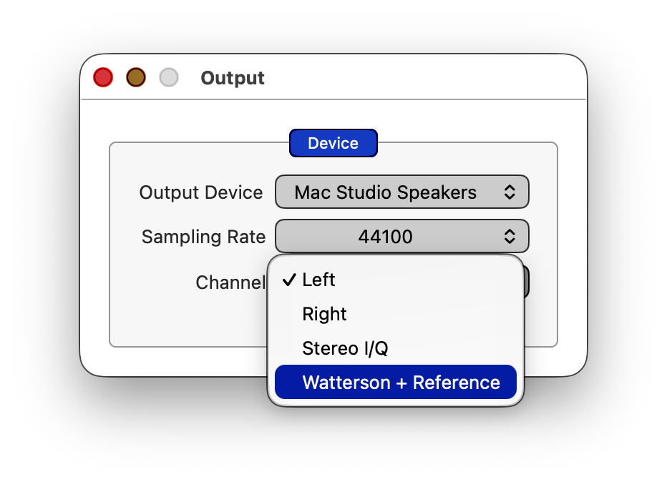Pick the Right channel menu item
The image size is (667, 482).
tap(324, 314)
